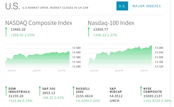The image size is (174, 107).
Task: Click the Nasdaq-100 intraday chart
Action: 120,57
